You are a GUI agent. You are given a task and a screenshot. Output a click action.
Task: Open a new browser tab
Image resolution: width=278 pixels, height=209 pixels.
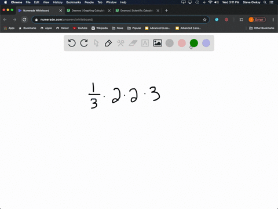[166, 10]
